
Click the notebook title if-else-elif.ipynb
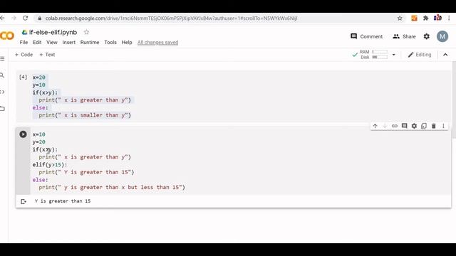pyautogui.click(x=53, y=32)
